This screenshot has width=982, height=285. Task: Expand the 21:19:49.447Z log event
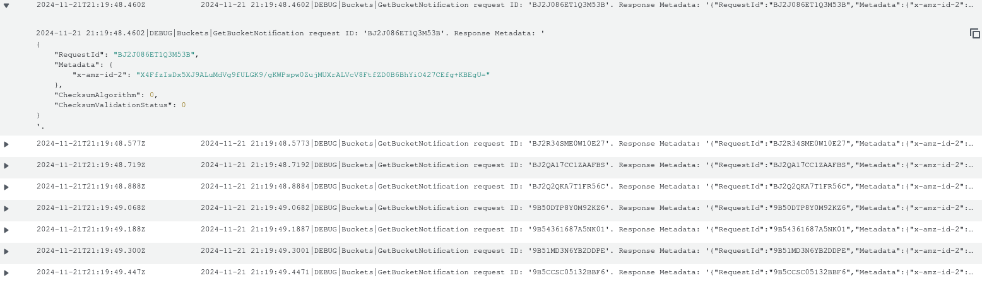tap(6, 273)
